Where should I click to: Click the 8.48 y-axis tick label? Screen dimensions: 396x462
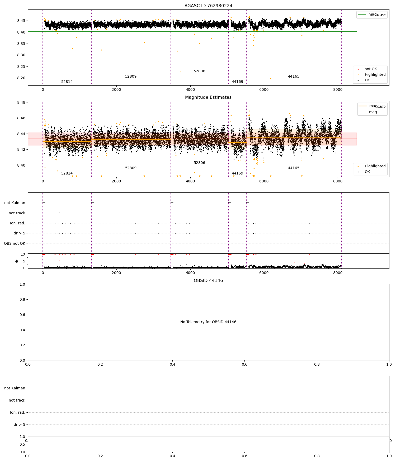21,102
